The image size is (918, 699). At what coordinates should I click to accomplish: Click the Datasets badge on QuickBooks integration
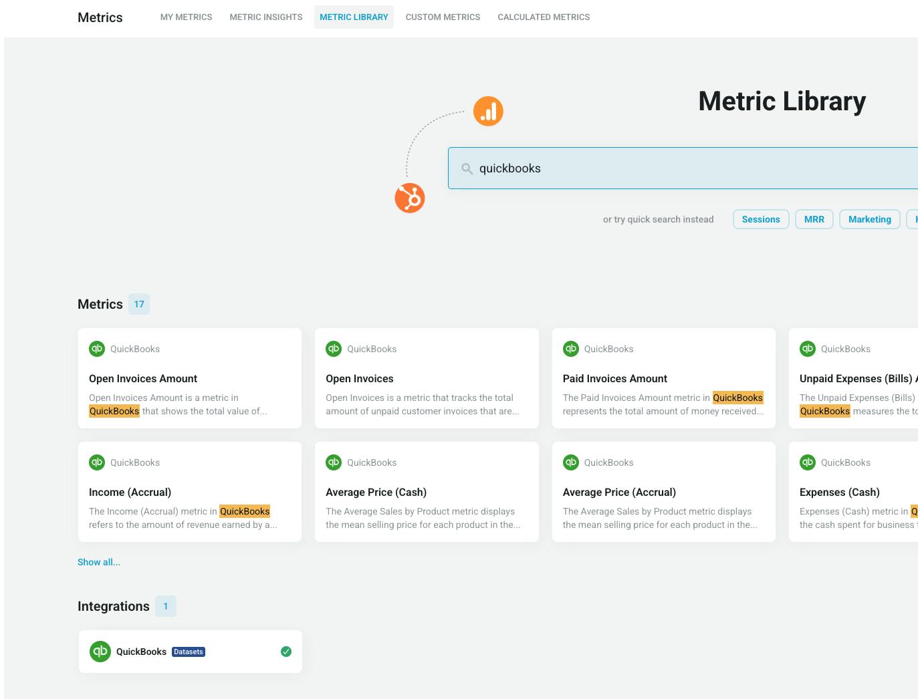click(x=189, y=652)
